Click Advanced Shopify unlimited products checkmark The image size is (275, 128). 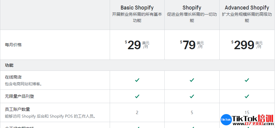[x=247, y=96]
